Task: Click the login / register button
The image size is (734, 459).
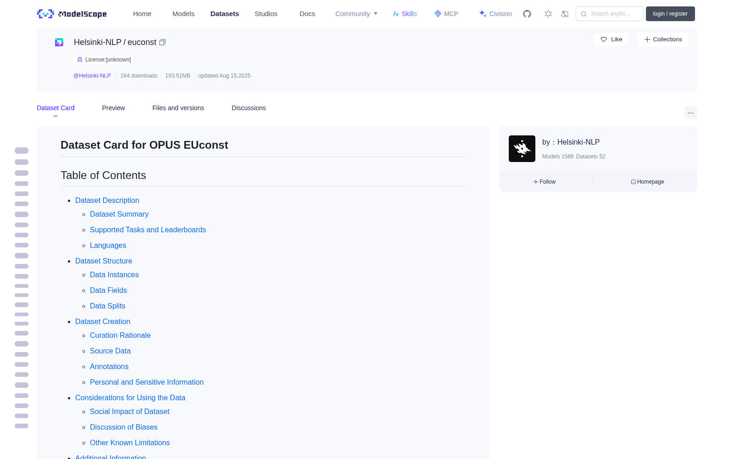Action: [x=670, y=14]
